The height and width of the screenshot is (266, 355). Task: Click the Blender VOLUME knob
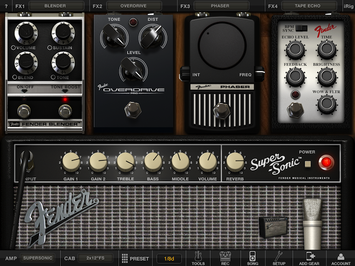coord(26,33)
